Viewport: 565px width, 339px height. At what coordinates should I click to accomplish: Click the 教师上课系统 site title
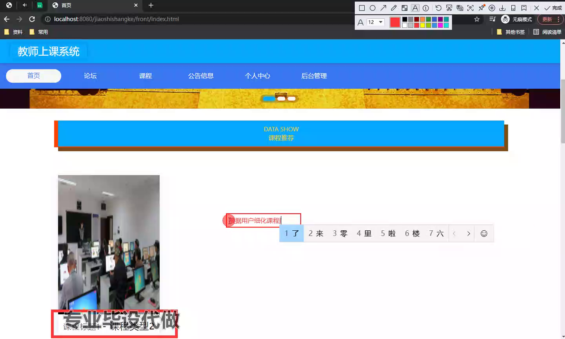[x=49, y=51]
